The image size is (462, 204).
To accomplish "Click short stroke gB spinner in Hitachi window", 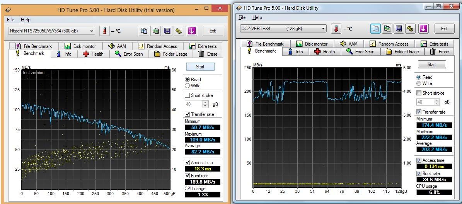I will [x=205, y=104].
